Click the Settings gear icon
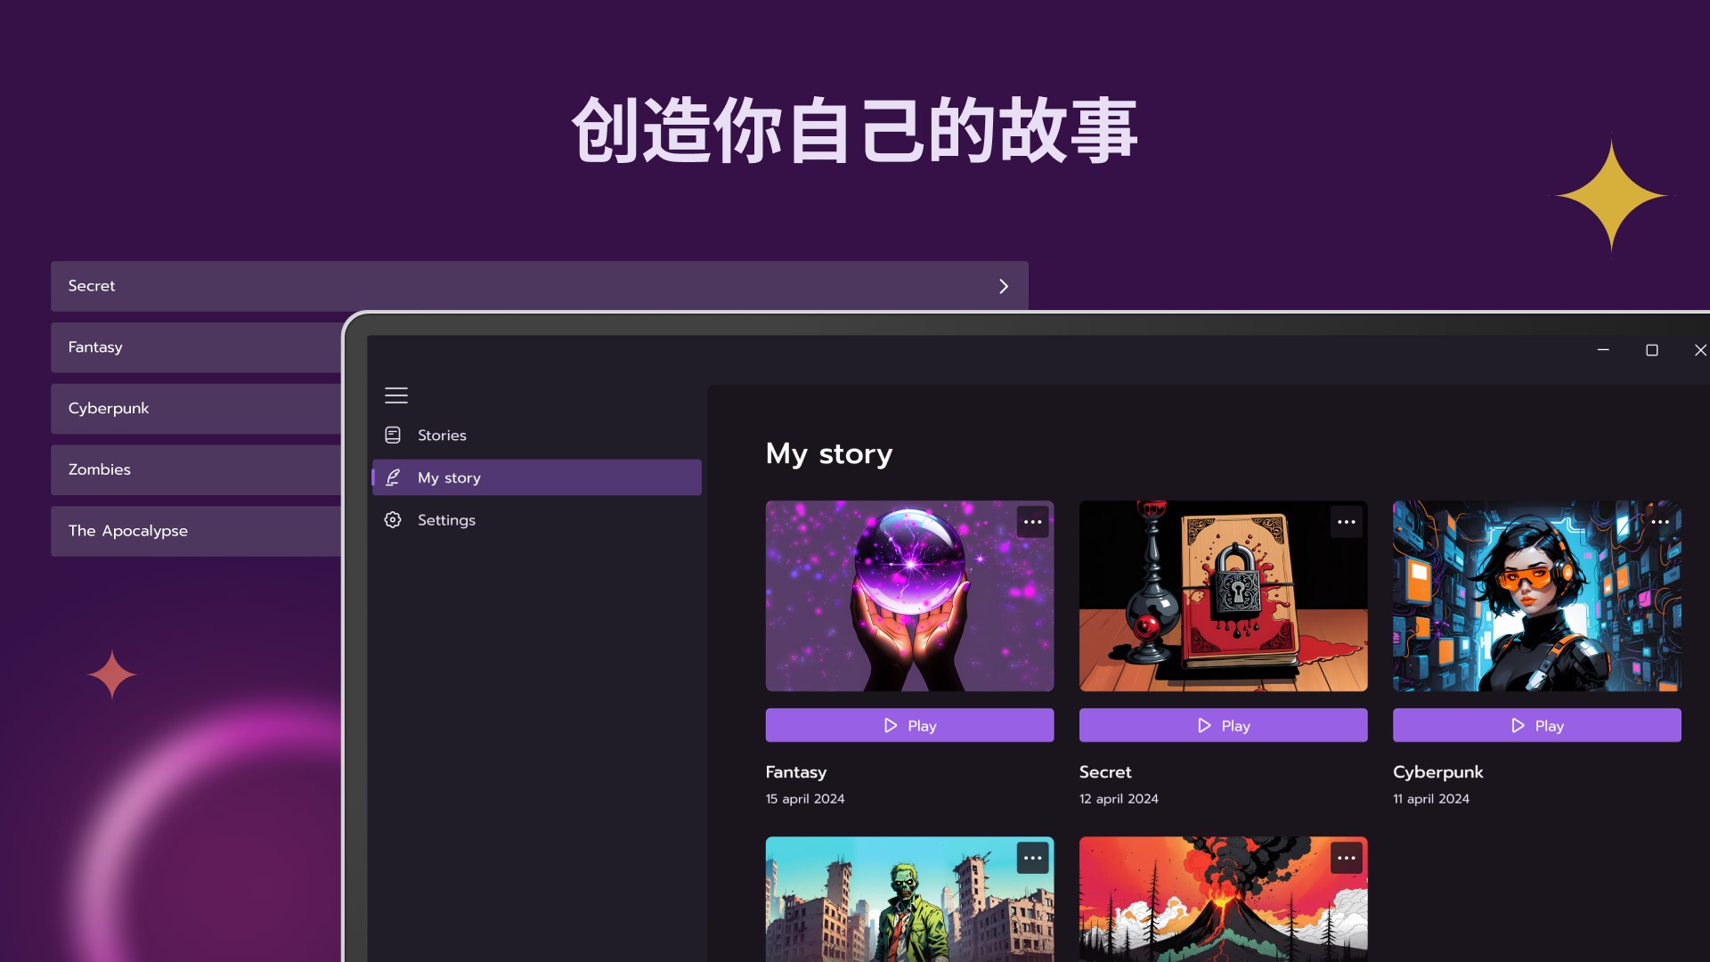 (x=393, y=519)
